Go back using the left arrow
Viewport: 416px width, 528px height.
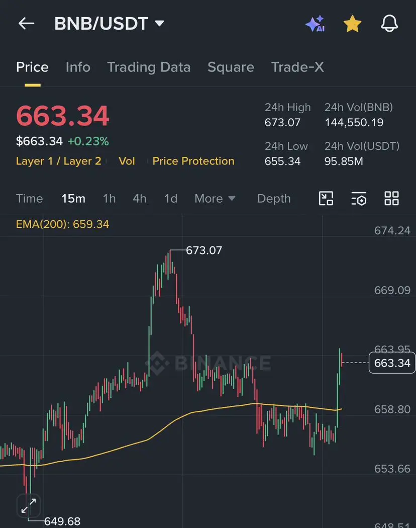point(26,24)
